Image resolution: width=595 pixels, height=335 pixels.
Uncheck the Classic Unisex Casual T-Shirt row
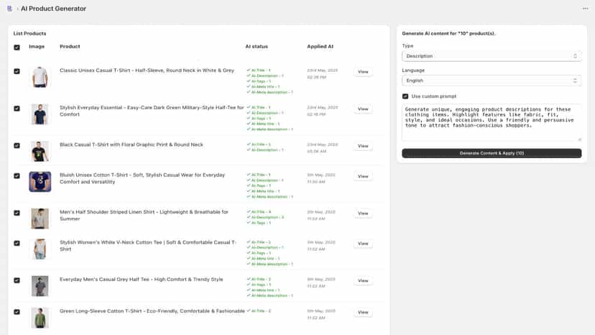17,71
